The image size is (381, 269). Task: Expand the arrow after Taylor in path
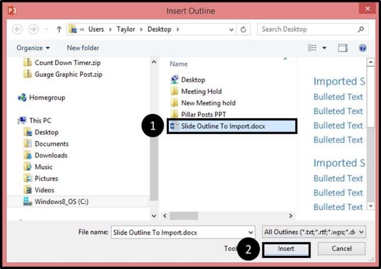coord(141,29)
